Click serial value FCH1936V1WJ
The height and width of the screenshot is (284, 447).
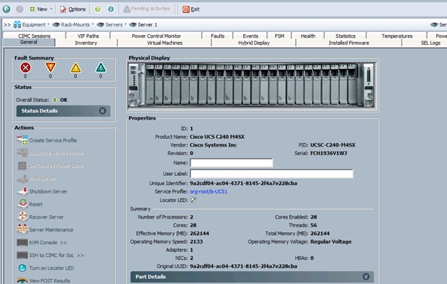(x=329, y=153)
